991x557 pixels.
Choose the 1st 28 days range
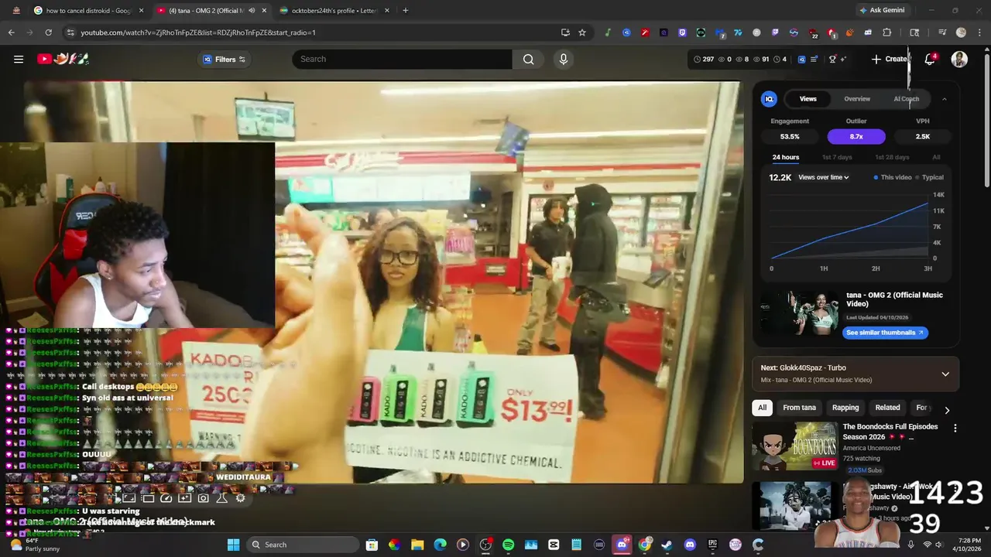pyautogui.click(x=892, y=157)
